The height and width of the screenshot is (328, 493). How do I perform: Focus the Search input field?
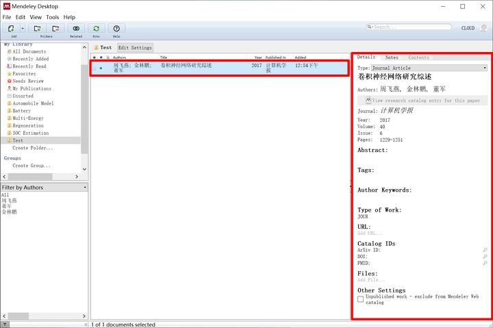pos(409,27)
